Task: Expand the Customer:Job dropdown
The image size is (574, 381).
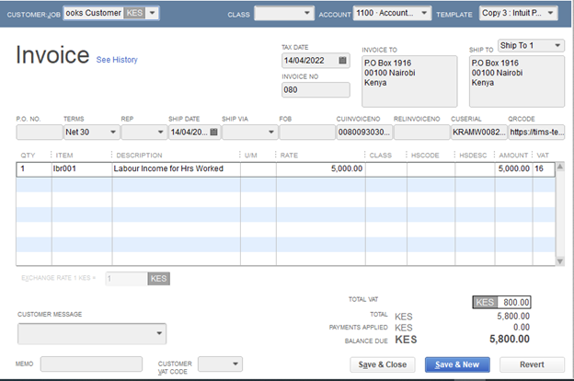Action: click(152, 14)
